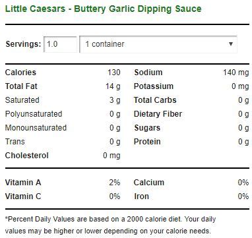The width and height of the screenshot is (252, 238).
Task: Select the Cholesterol label
Action: pos(27,156)
